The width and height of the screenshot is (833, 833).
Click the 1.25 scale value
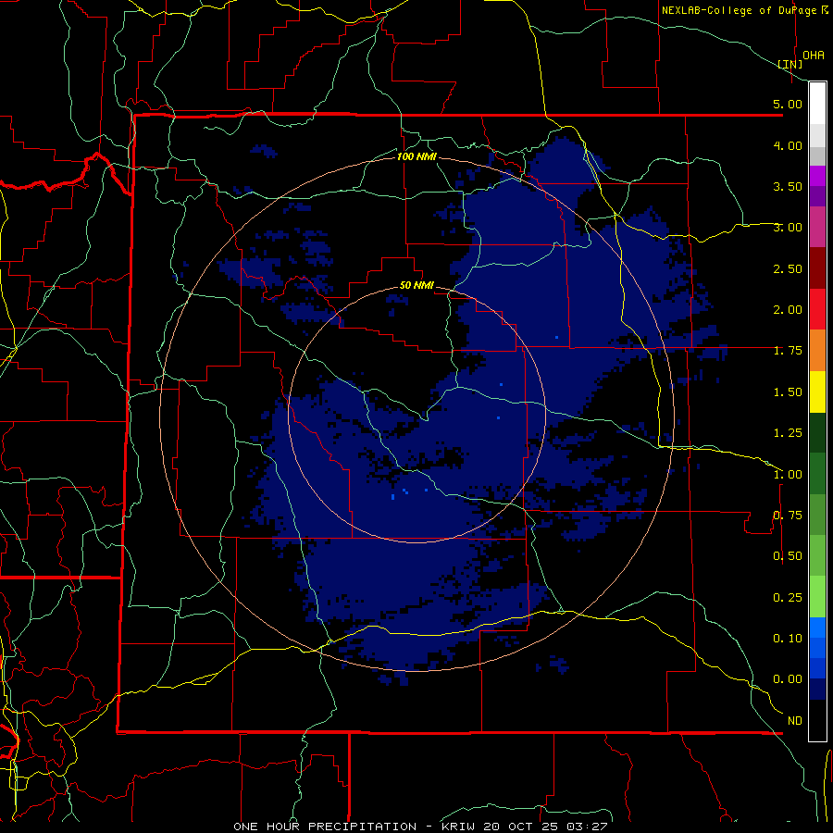(x=788, y=433)
